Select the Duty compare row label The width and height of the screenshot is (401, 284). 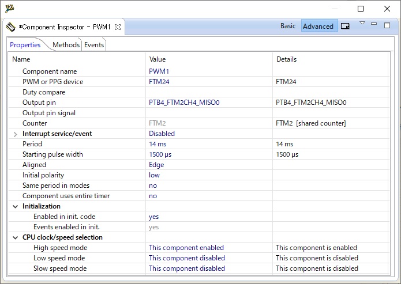point(44,92)
